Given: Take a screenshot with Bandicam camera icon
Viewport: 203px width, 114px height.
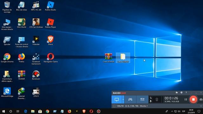Looking at the screenshot, I should (201, 99).
